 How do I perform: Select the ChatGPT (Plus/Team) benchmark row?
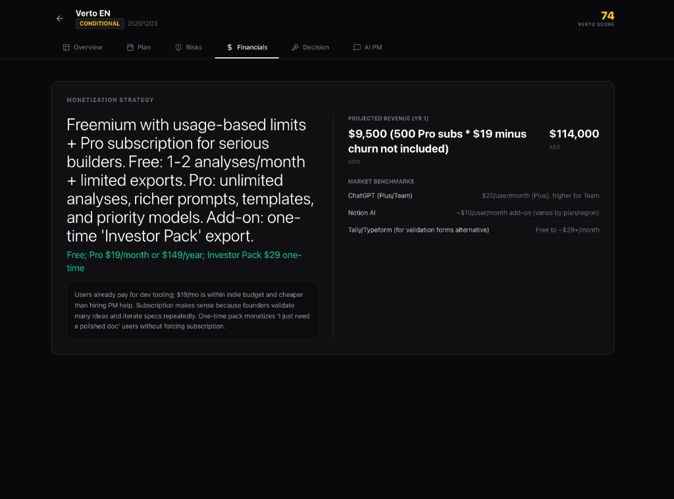[473, 196]
